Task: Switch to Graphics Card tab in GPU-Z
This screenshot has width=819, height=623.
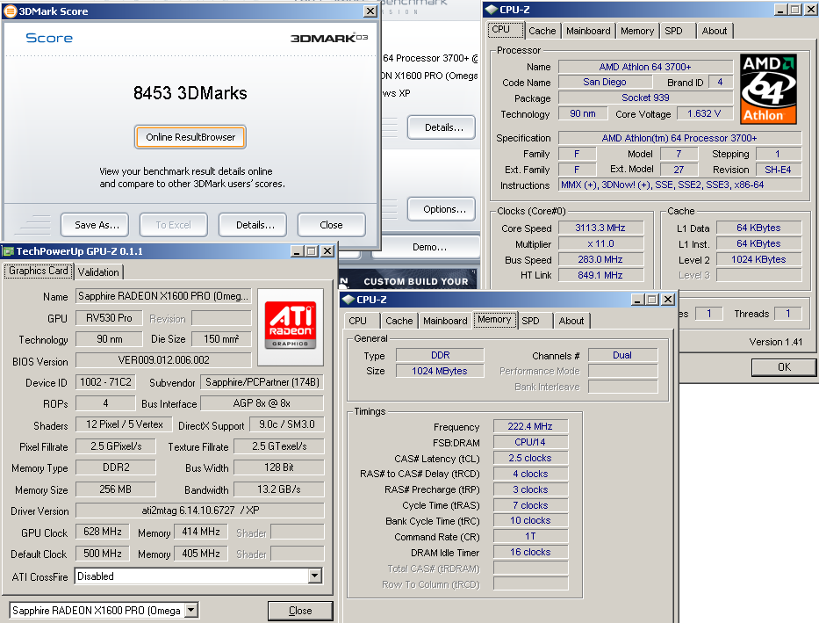Action: click(38, 271)
